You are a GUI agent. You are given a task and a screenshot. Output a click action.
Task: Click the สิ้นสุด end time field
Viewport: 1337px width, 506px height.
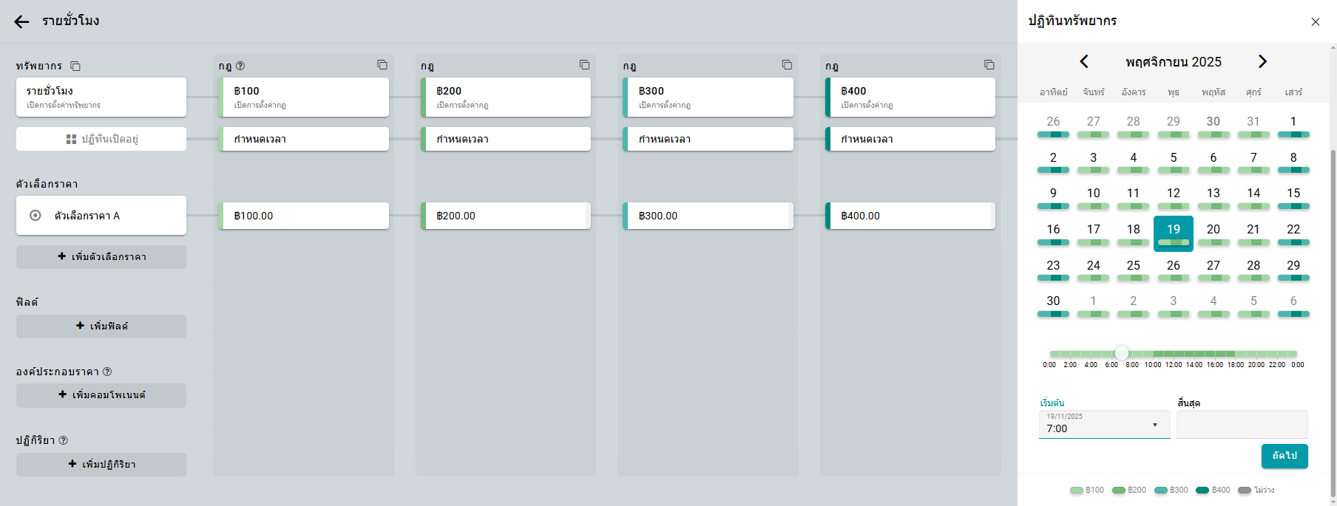coord(1242,425)
